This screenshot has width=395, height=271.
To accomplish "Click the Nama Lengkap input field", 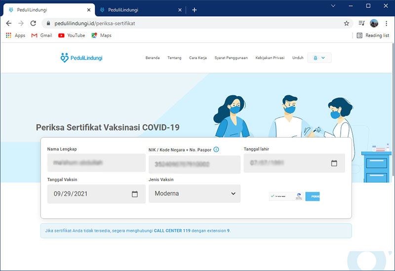I will tap(96, 163).
